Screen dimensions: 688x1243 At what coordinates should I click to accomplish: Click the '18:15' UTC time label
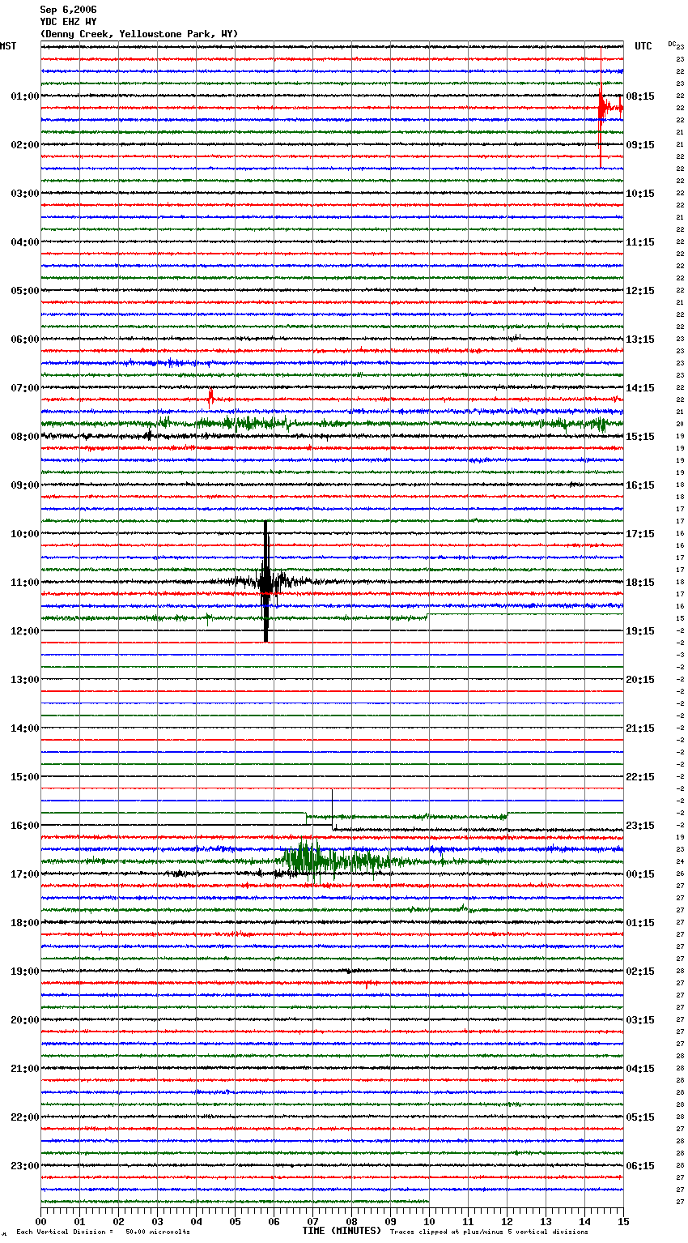[640, 583]
